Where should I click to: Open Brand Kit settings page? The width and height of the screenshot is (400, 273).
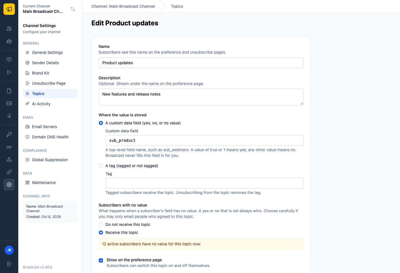coord(50,73)
